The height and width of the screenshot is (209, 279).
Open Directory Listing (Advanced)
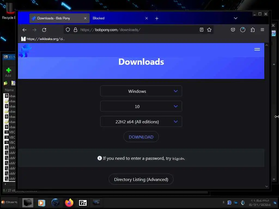(141, 179)
